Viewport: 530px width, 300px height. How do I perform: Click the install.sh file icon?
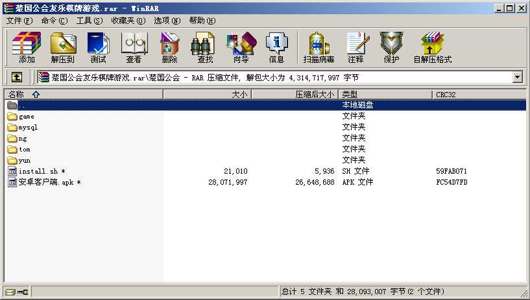(12, 172)
